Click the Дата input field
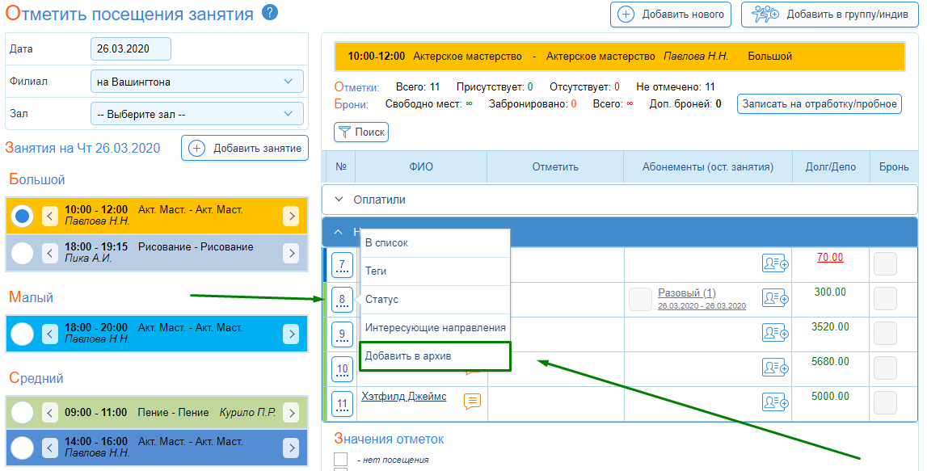 click(131, 49)
